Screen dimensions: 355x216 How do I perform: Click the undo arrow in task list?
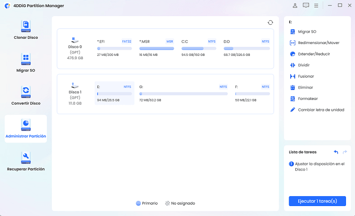336,152
